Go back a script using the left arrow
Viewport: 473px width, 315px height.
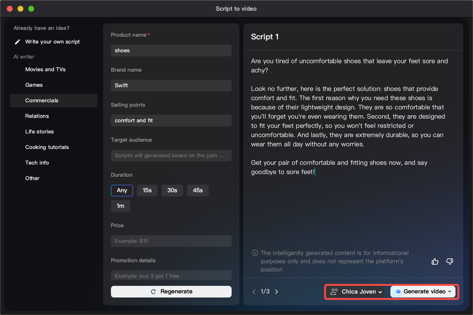click(x=254, y=291)
